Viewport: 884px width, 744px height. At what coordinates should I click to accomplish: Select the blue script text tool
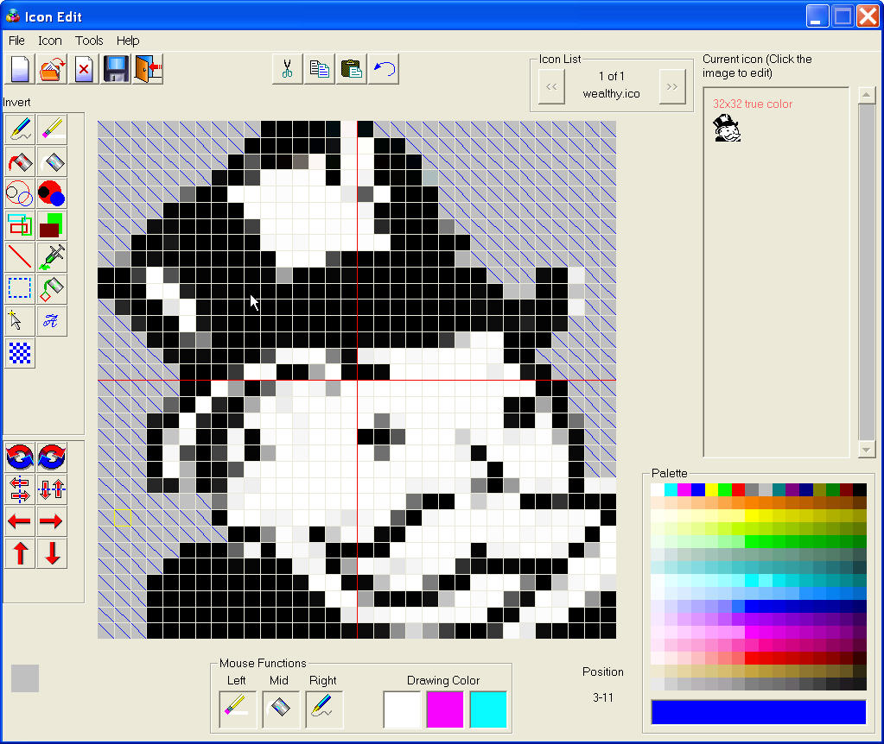(x=52, y=321)
